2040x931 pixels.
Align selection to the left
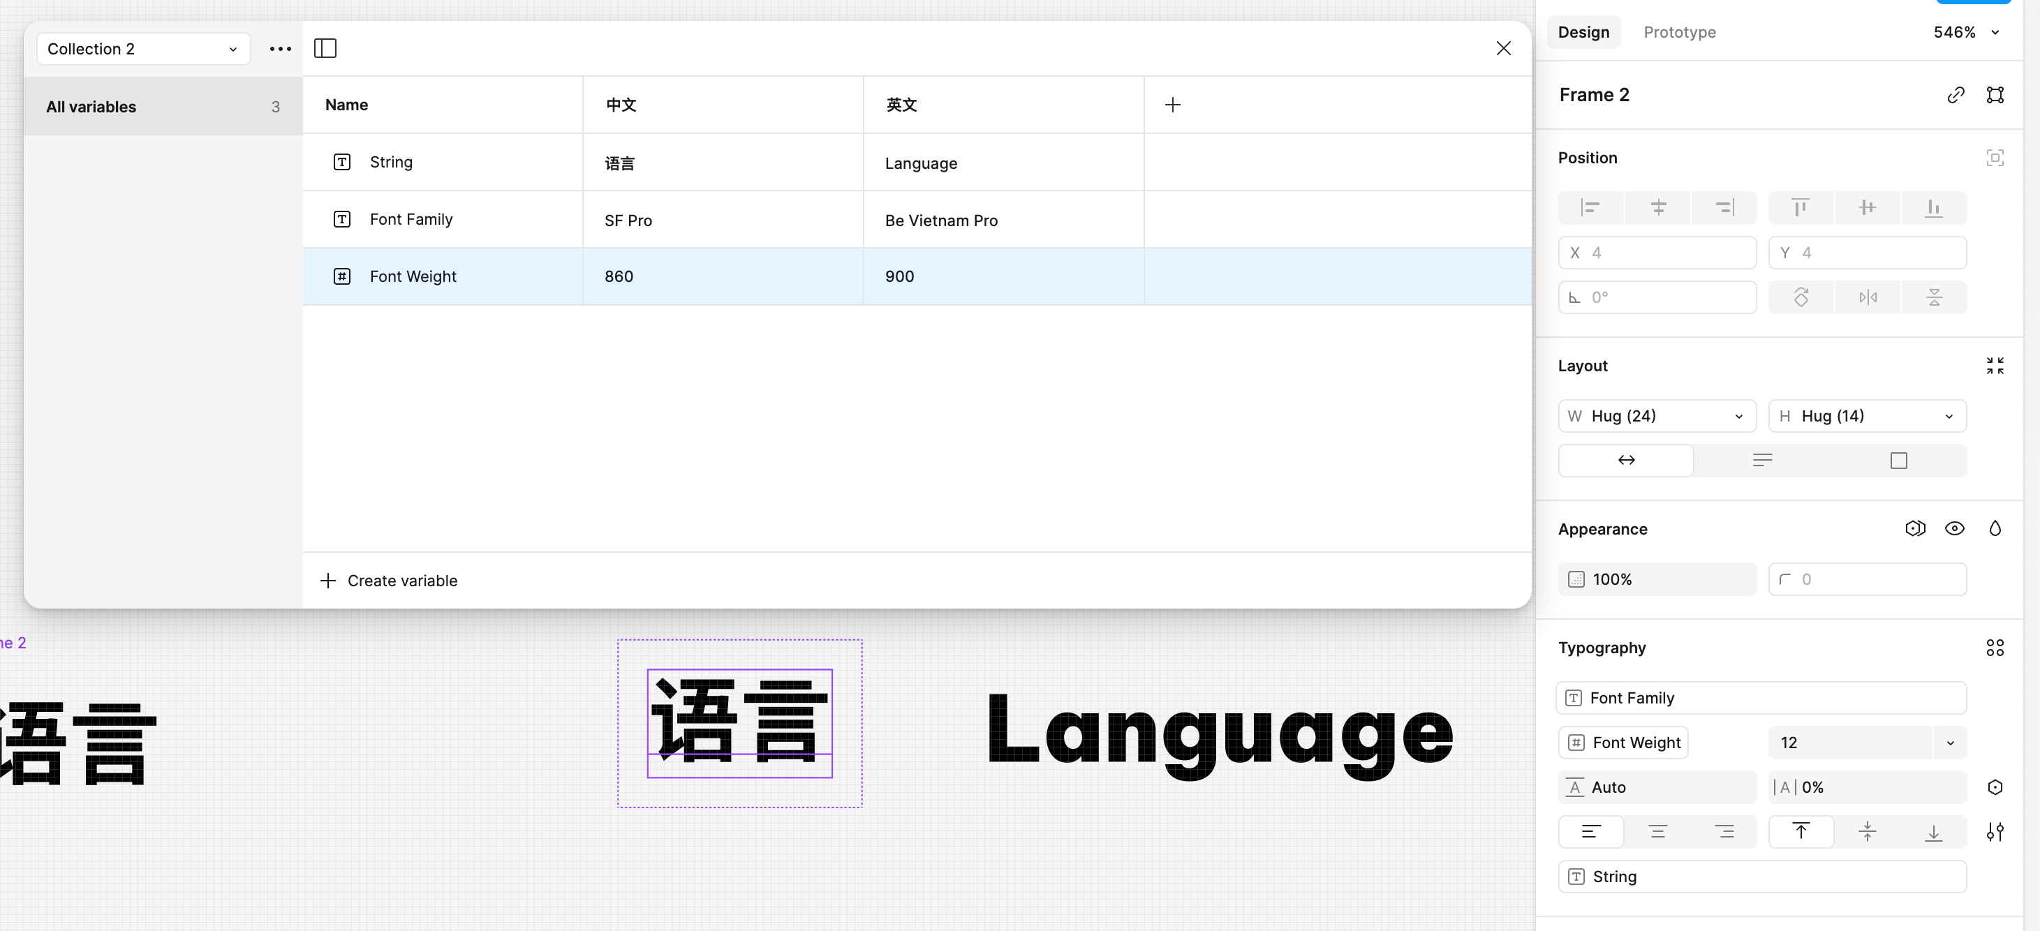[1590, 207]
